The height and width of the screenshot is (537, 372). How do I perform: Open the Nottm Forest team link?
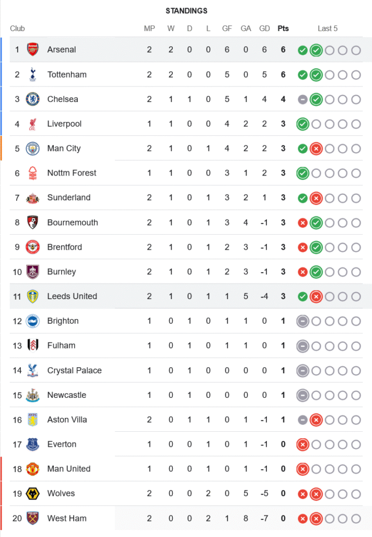tap(72, 173)
